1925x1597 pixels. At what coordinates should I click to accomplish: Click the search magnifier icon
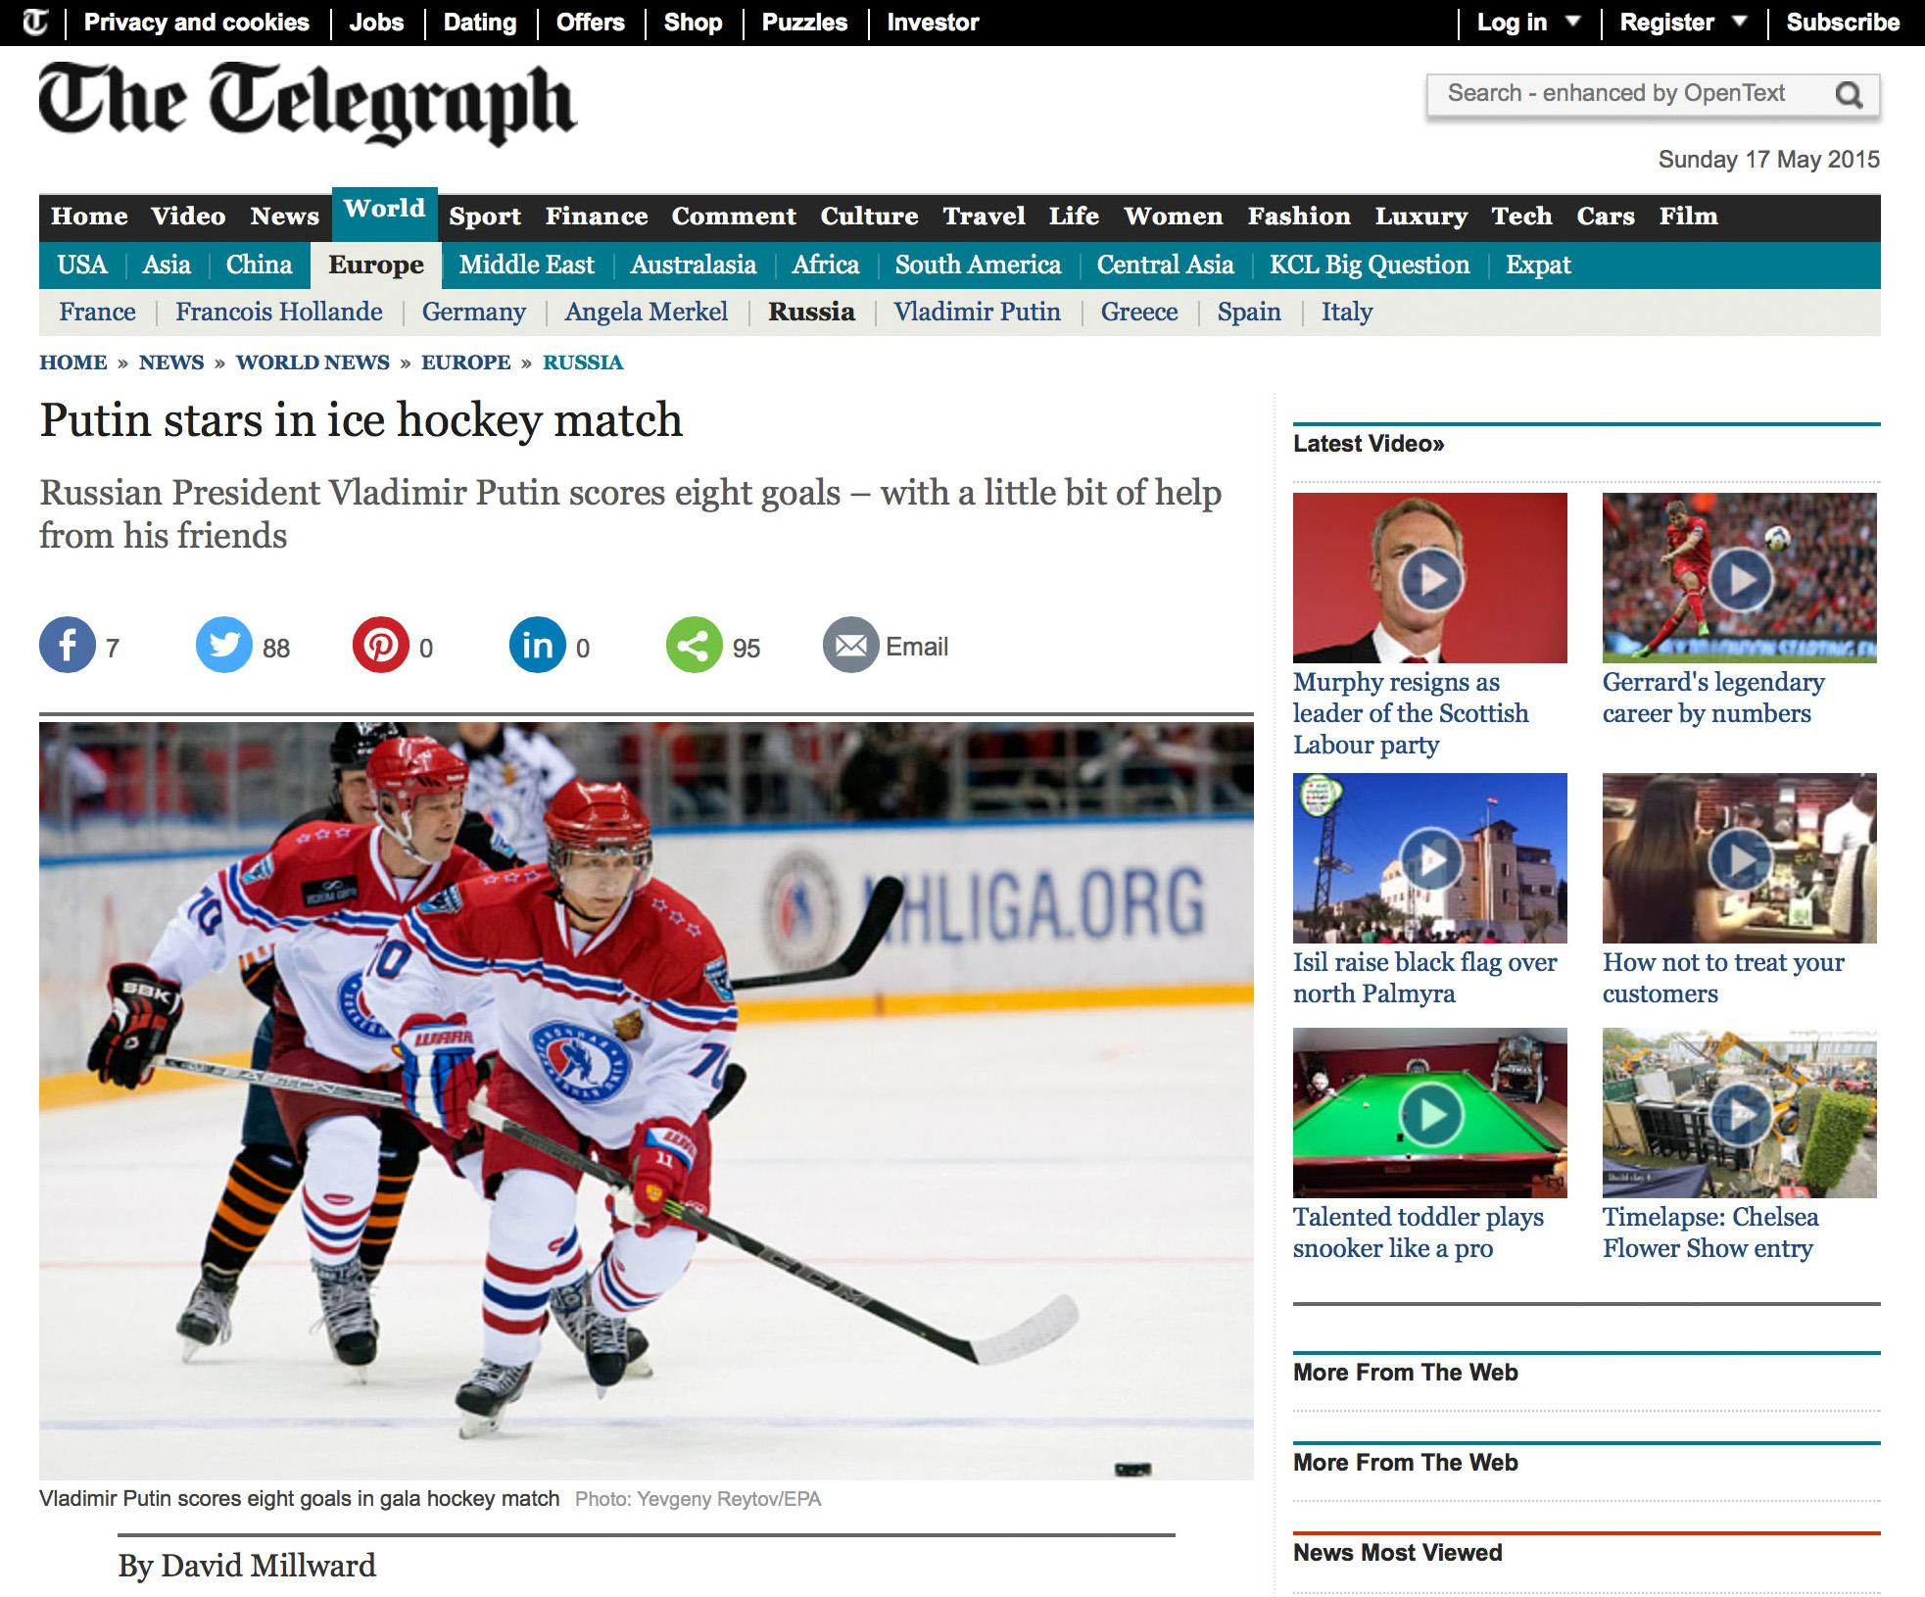click(x=1849, y=95)
